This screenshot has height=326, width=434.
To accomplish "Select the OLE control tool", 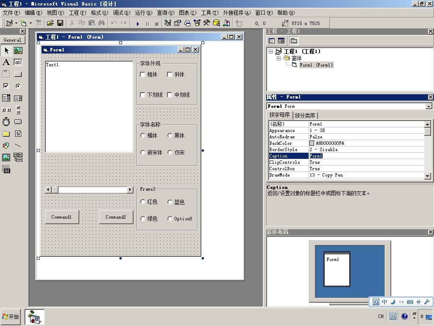I will tap(6, 169).
